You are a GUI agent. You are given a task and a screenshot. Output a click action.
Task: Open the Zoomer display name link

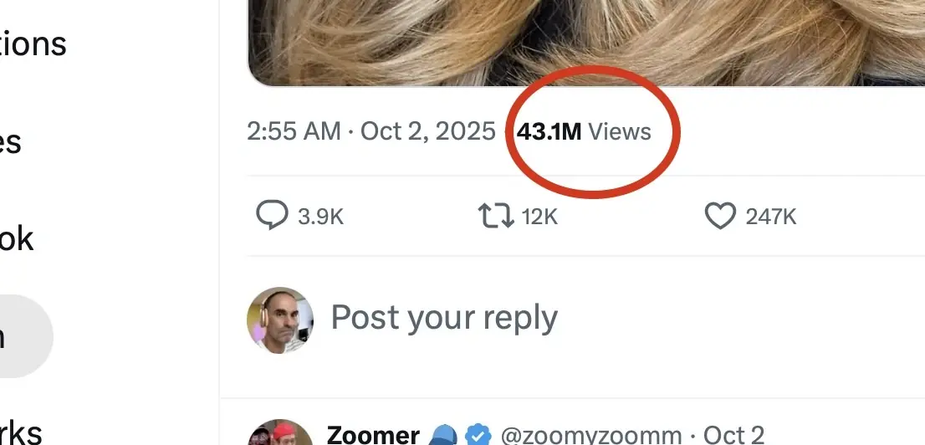coord(373,436)
